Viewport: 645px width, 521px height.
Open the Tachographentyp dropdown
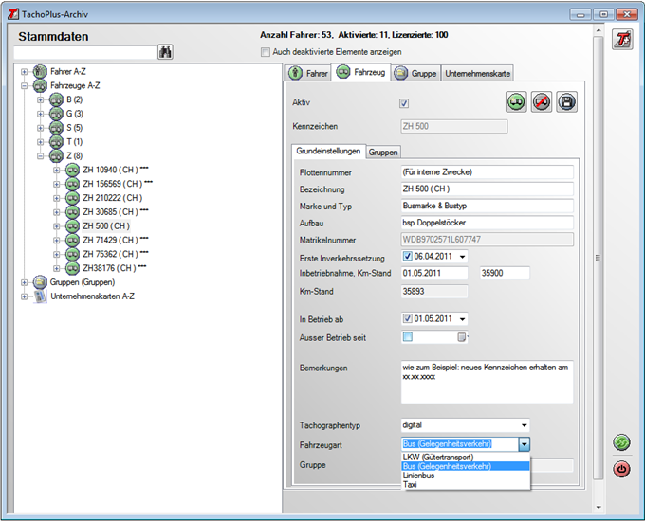click(524, 425)
